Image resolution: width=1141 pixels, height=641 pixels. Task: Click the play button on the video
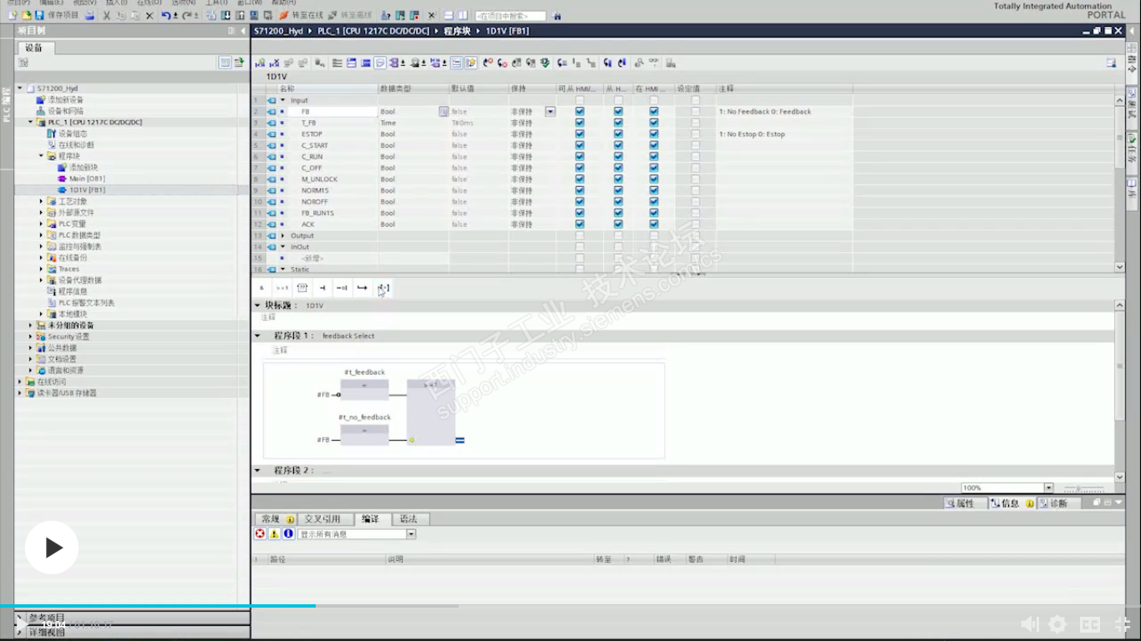click(x=52, y=548)
